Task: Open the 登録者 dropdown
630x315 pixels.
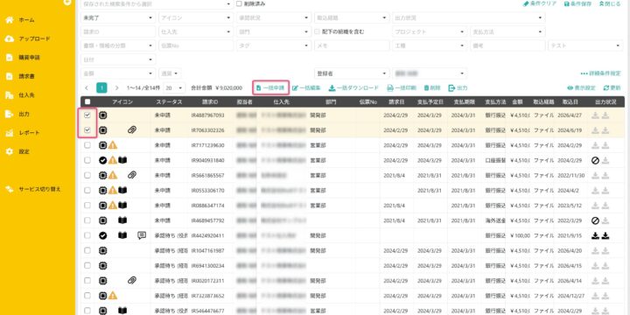Action: (x=352, y=73)
